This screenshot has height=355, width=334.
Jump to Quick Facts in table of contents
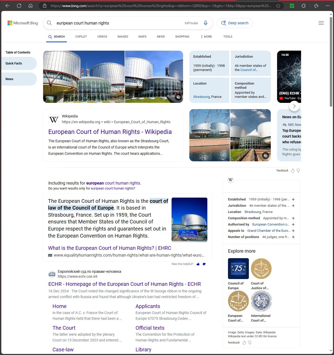point(19,63)
